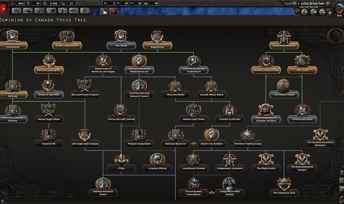This screenshot has height=204, width=344.
Task: Click the increase game speed plus button
Action: click(x=328, y=4)
